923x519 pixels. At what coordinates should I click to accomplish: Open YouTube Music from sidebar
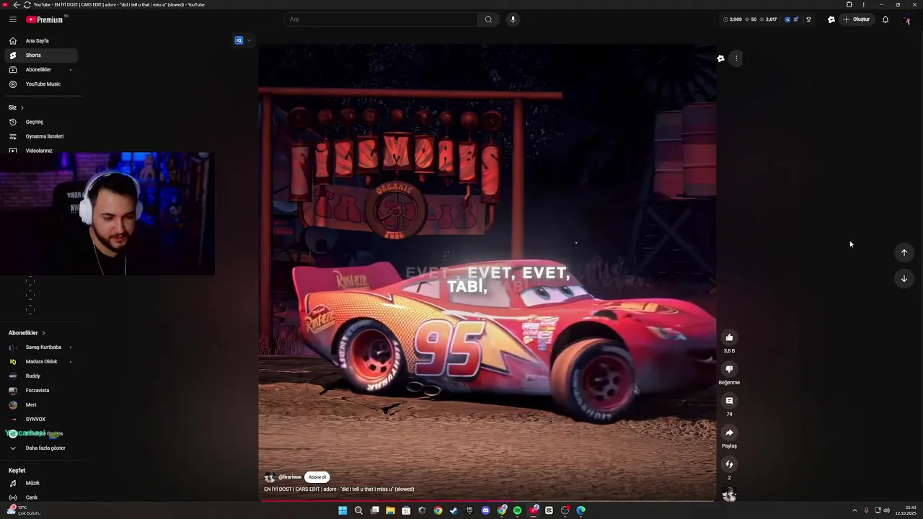click(41, 84)
